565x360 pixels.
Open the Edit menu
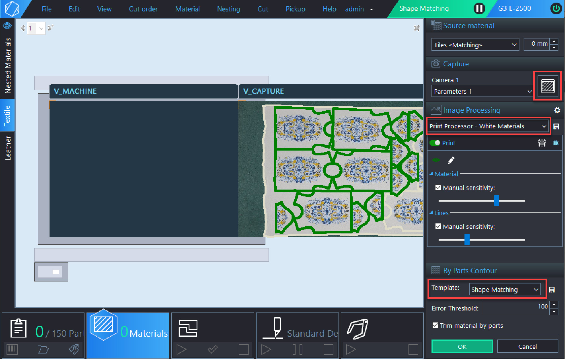click(x=74, y=9)
